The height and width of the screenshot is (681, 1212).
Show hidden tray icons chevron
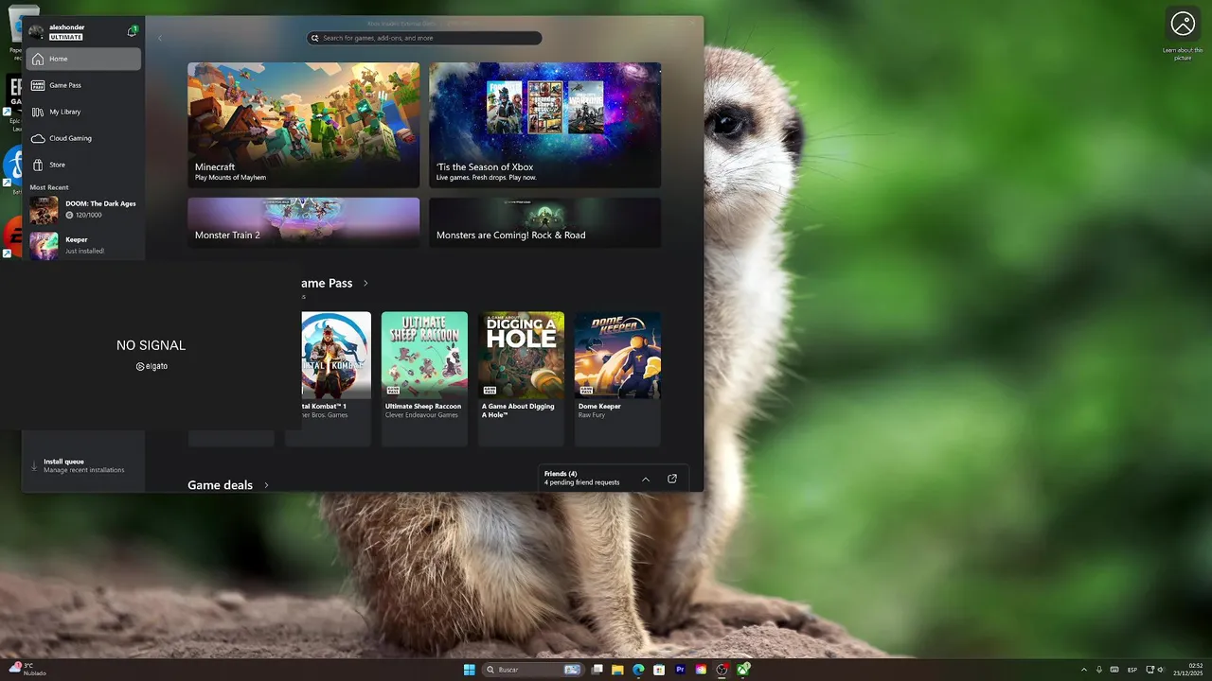pos(1084,670)
